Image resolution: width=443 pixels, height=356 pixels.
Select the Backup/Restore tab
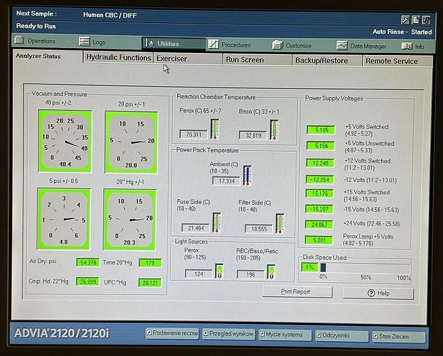coord(320,60)
